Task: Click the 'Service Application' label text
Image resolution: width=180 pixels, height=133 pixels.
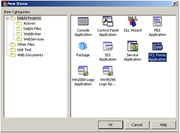Action: pos(133,57)
